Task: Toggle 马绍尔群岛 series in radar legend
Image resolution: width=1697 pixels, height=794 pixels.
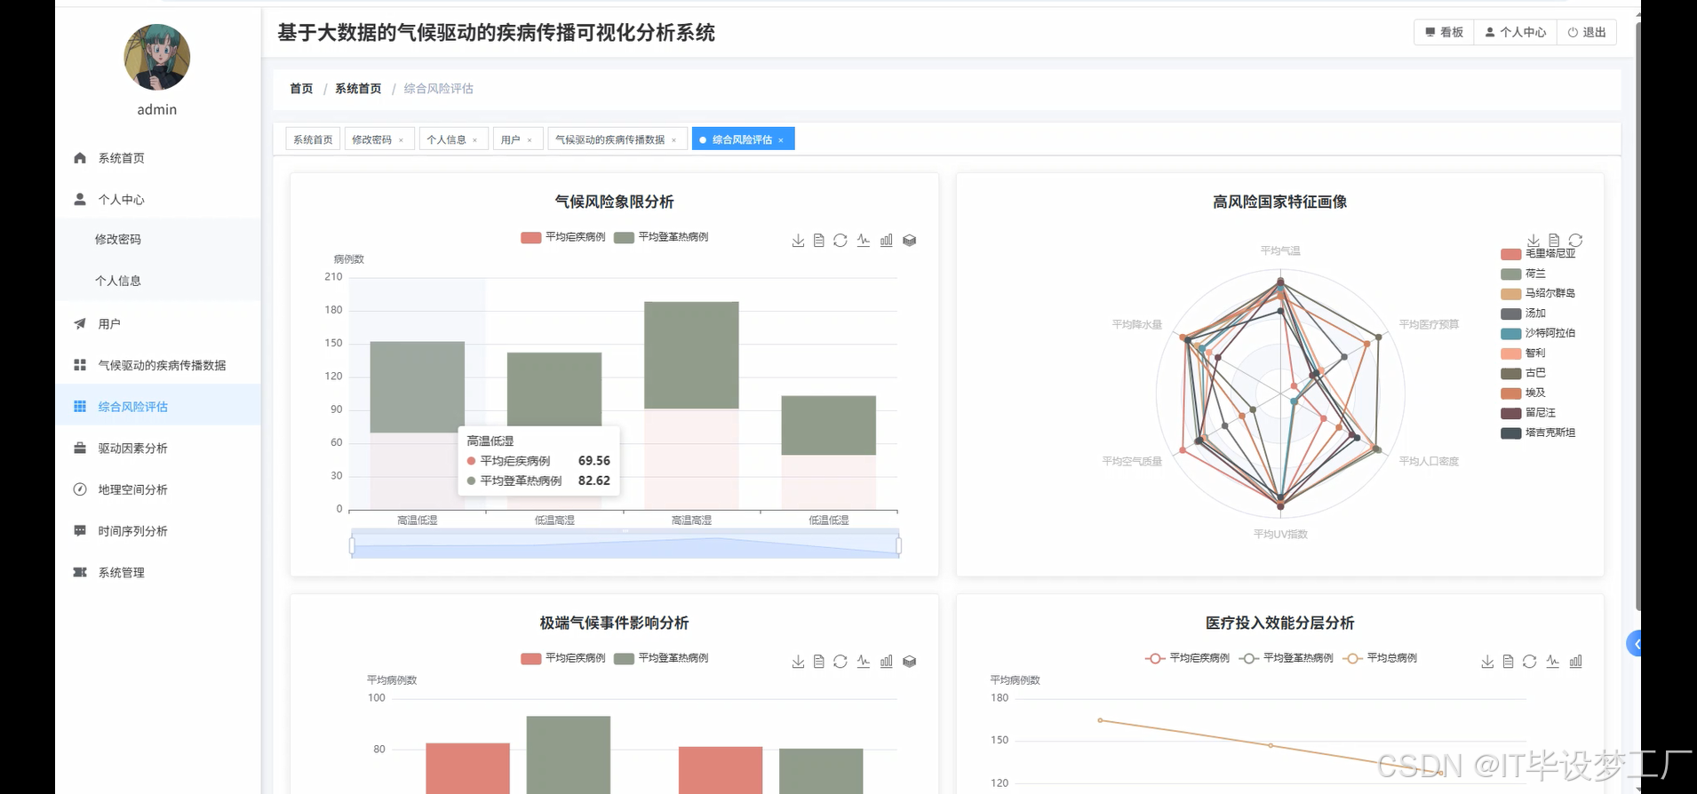Action: tap(1538, 293)
